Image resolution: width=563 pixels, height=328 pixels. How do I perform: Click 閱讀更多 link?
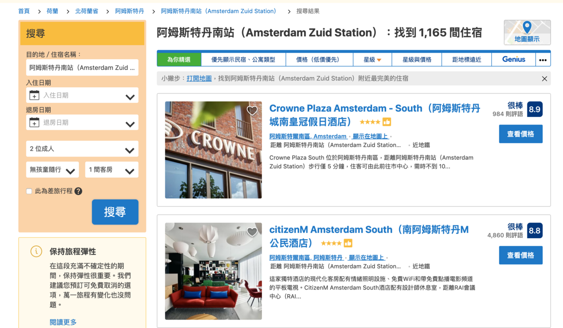63,322
